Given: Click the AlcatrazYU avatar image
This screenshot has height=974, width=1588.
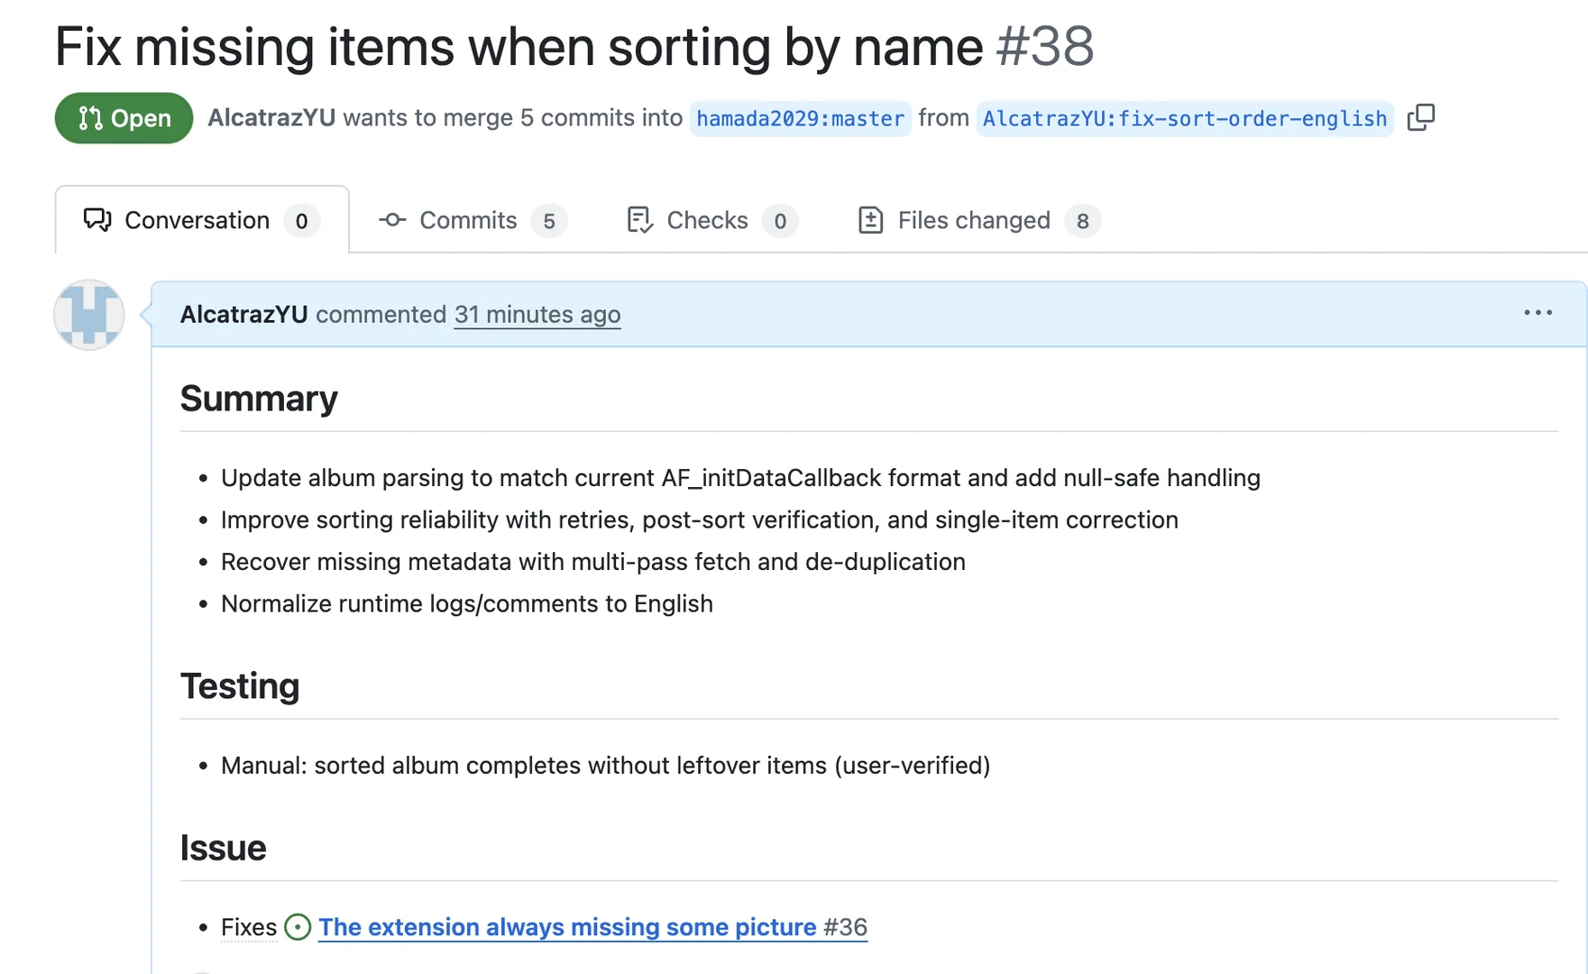Looking at the screenshot, I should coord(88,315).
